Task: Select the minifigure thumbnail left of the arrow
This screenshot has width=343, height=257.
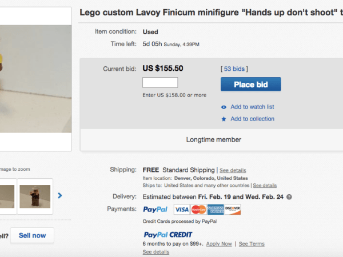Action: [x=35, y=196]
